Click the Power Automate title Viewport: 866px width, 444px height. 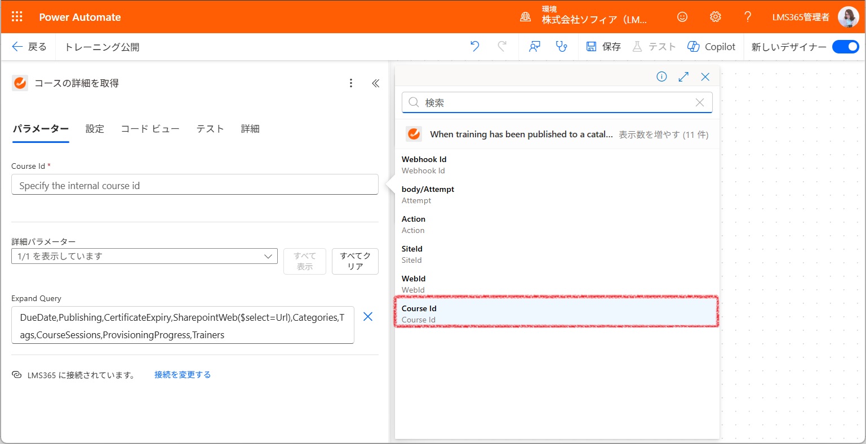click(x=80, y=17)
